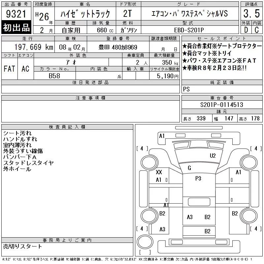
Task: Select the model code EBD-S201P
Action: [189, 30]
